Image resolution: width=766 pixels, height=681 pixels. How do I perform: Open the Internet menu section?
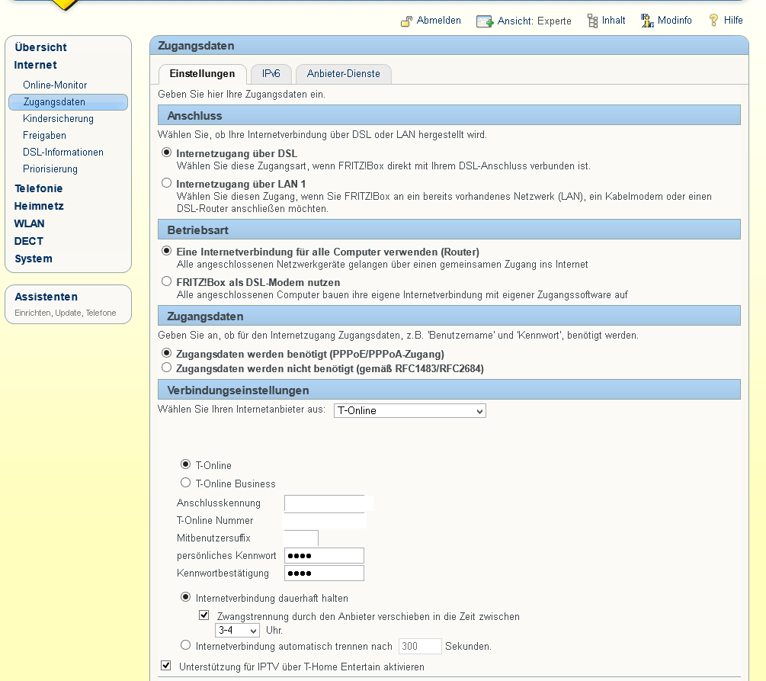click(35, 65)
